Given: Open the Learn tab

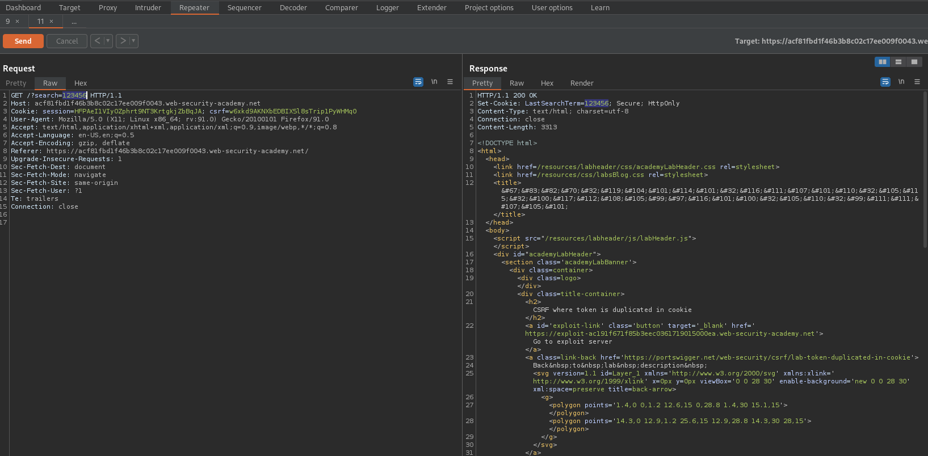Looking at the screenshot, I should (x=601, y=7).
